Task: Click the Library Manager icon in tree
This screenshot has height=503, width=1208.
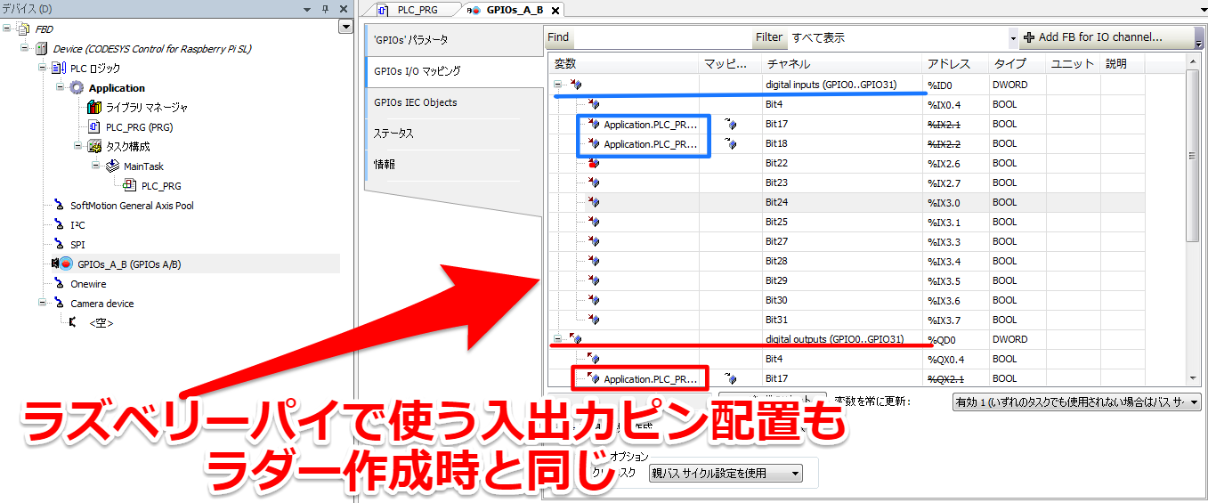Action: pos(94,108)
